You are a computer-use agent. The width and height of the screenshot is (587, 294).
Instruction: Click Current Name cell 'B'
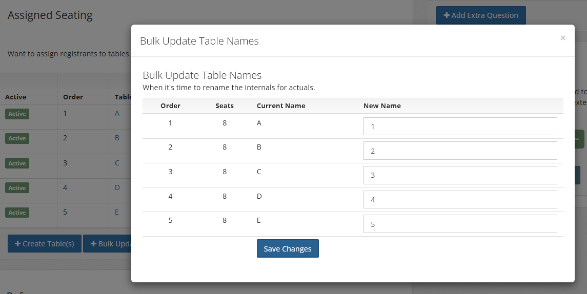pos(259,148)
